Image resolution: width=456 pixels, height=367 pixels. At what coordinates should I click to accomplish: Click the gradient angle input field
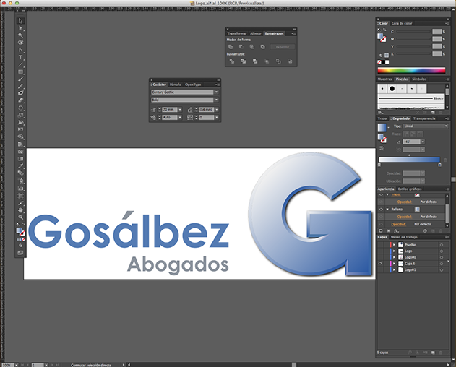[411, 142]
